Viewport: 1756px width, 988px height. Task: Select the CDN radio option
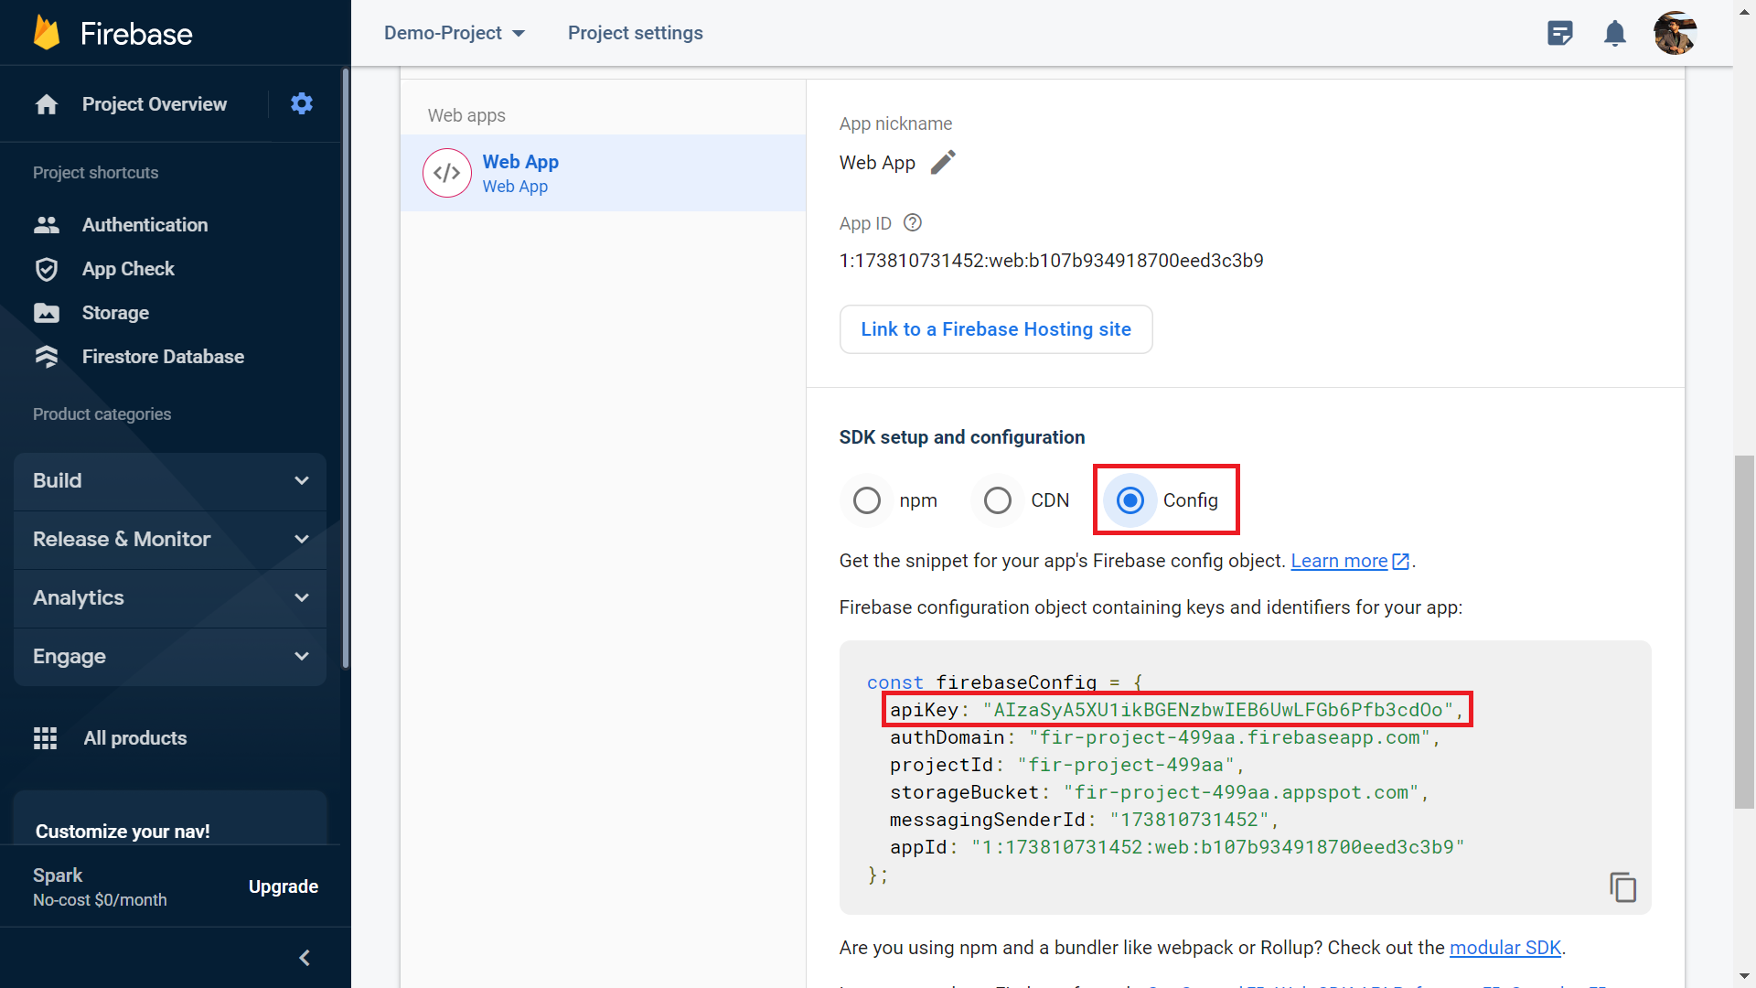pyautogui.click(x=998, y=500)
